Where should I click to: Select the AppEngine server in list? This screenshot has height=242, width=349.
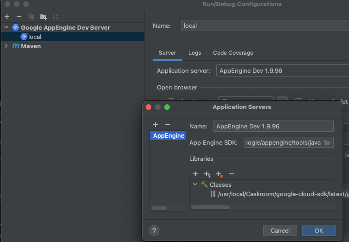(x=168, y=135)
